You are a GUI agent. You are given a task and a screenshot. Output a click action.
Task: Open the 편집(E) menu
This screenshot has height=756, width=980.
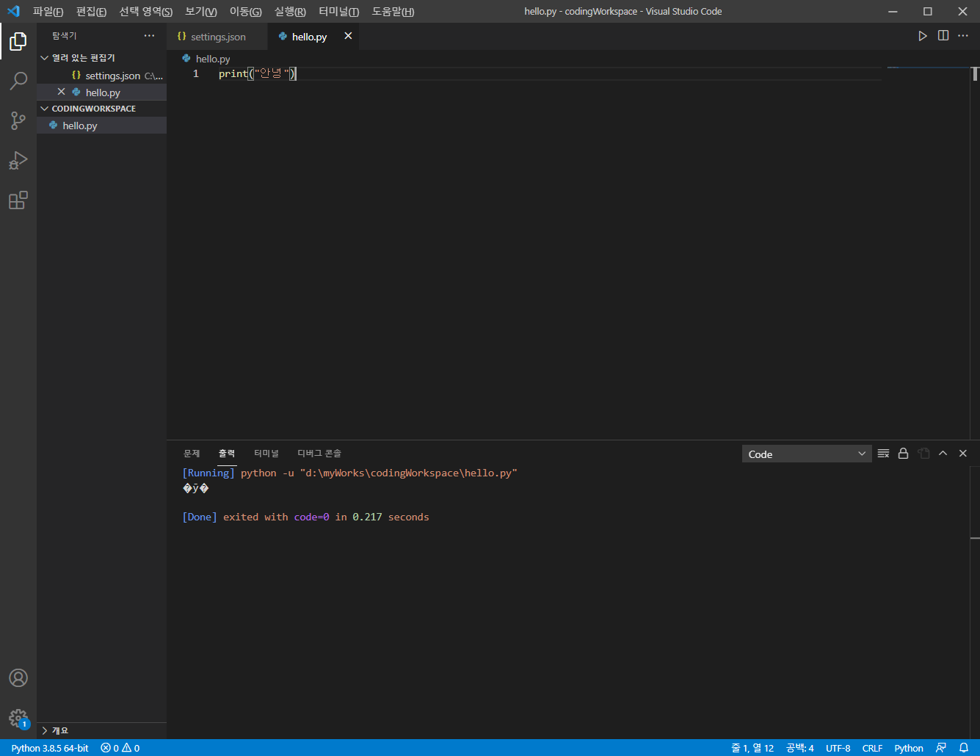click(92, 11)
